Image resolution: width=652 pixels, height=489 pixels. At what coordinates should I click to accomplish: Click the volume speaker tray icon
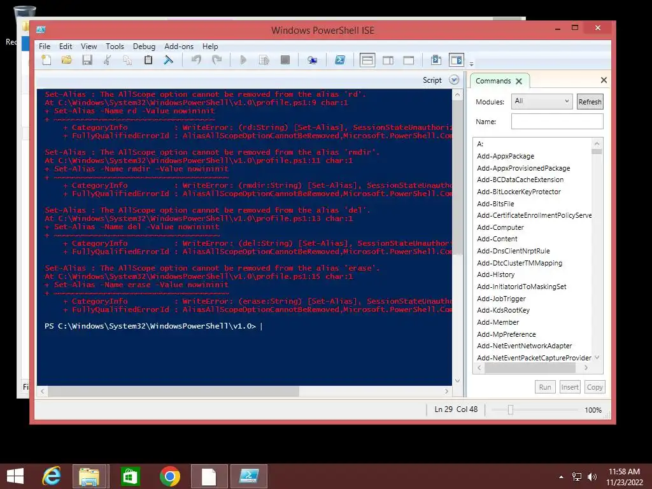pyautogui.click(x=592, y=476)
